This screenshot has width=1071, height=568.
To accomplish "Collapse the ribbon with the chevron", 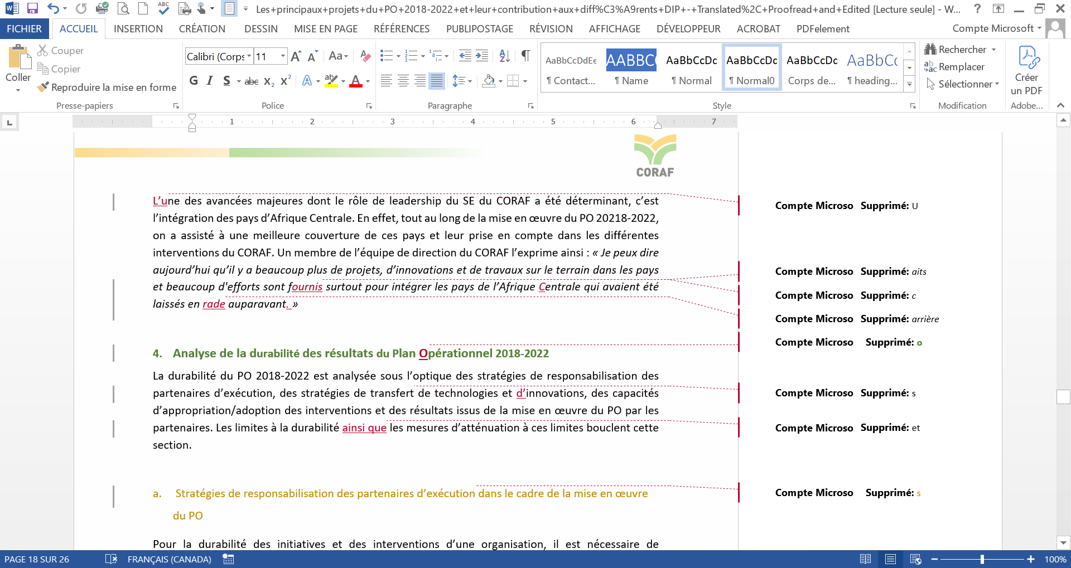I will tap(1060, 105).
